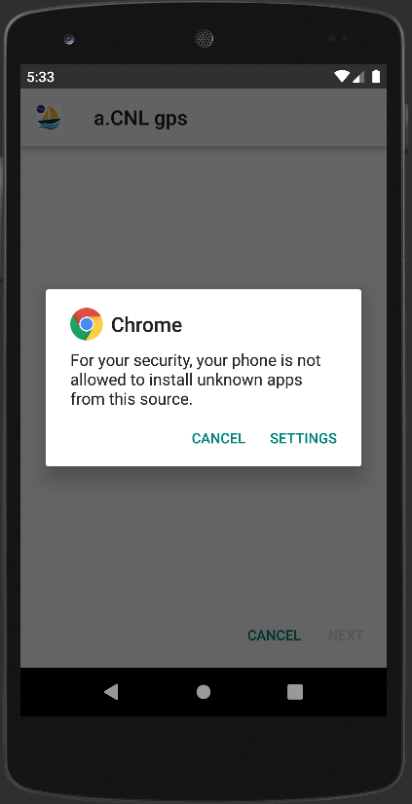Tap the a.CNL gps title text
This screenshot has height=804, width=412.
pyautogui.click(x=140, y=119)
